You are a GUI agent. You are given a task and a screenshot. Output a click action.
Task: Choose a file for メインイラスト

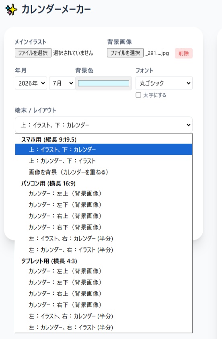[33, 53]
